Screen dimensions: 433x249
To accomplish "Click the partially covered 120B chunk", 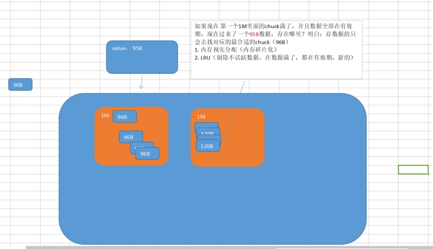I will point(208,131).
